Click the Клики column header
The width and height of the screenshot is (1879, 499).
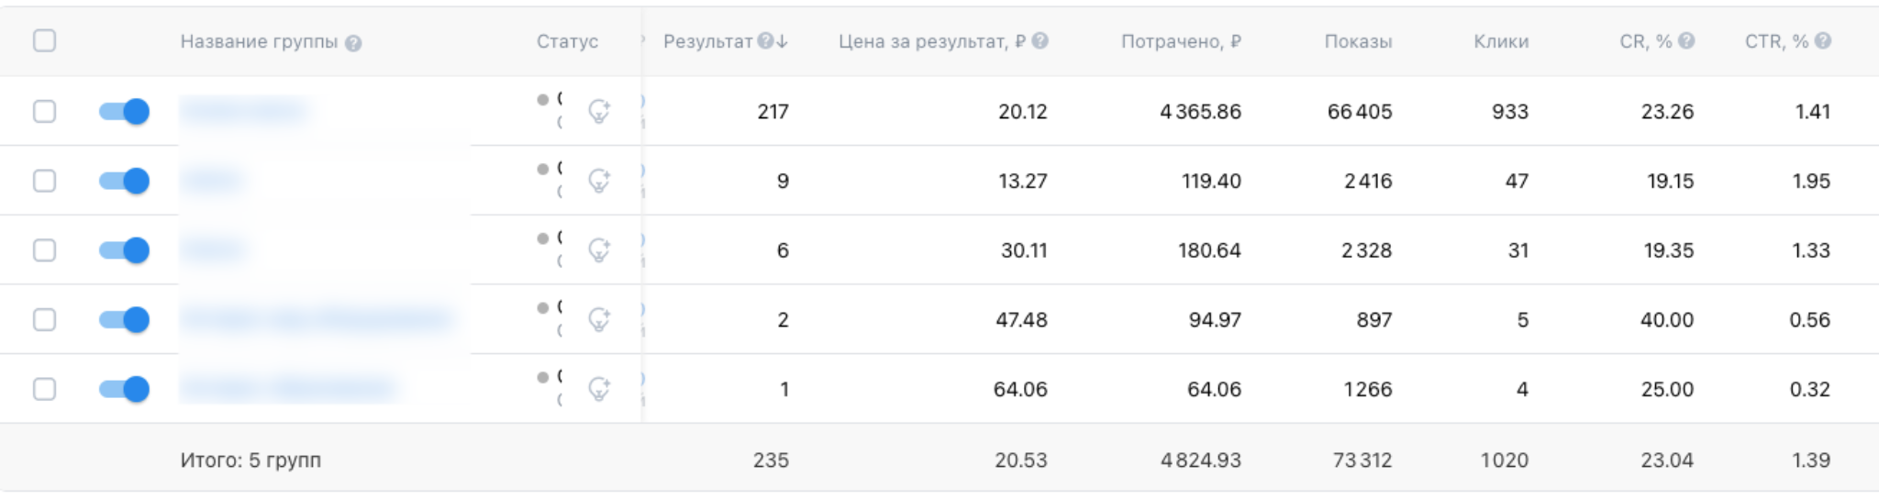point(1501,41)
